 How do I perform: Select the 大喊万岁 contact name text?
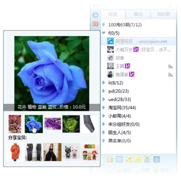click(x=124, y=50)
